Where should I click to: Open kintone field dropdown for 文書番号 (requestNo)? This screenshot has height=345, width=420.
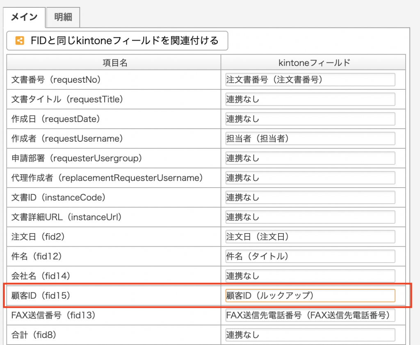310,80
